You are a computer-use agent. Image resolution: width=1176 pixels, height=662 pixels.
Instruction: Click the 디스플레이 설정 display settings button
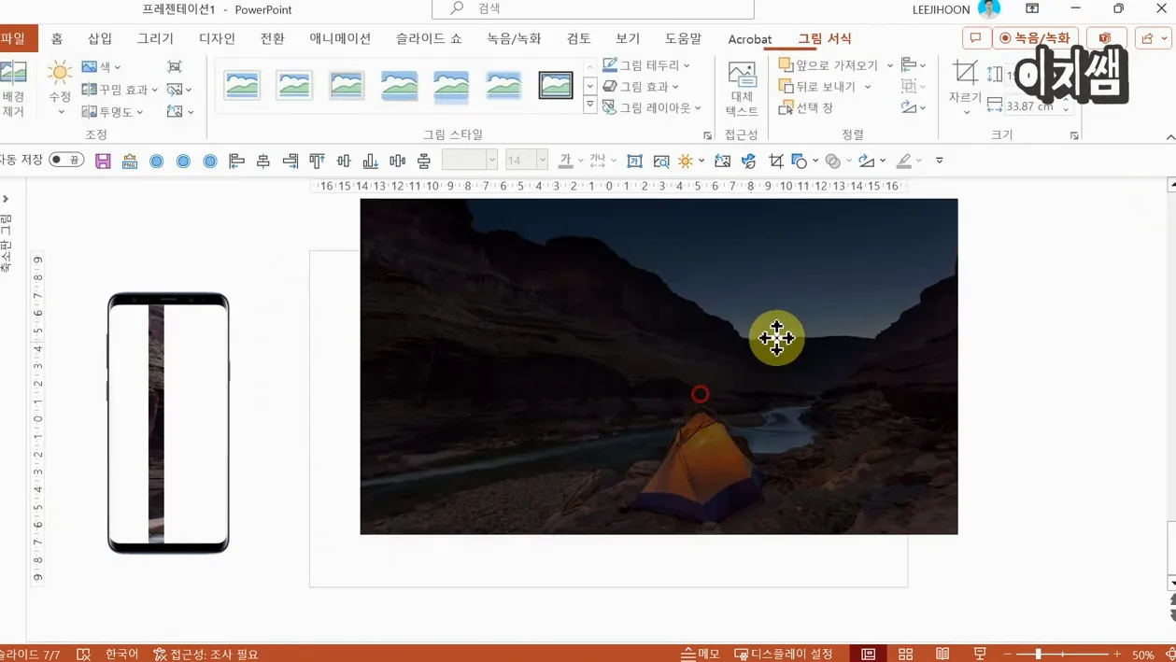[784, 654]
